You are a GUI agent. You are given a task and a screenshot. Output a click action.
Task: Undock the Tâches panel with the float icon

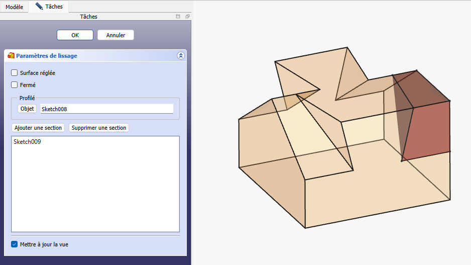tap(187, 17)
